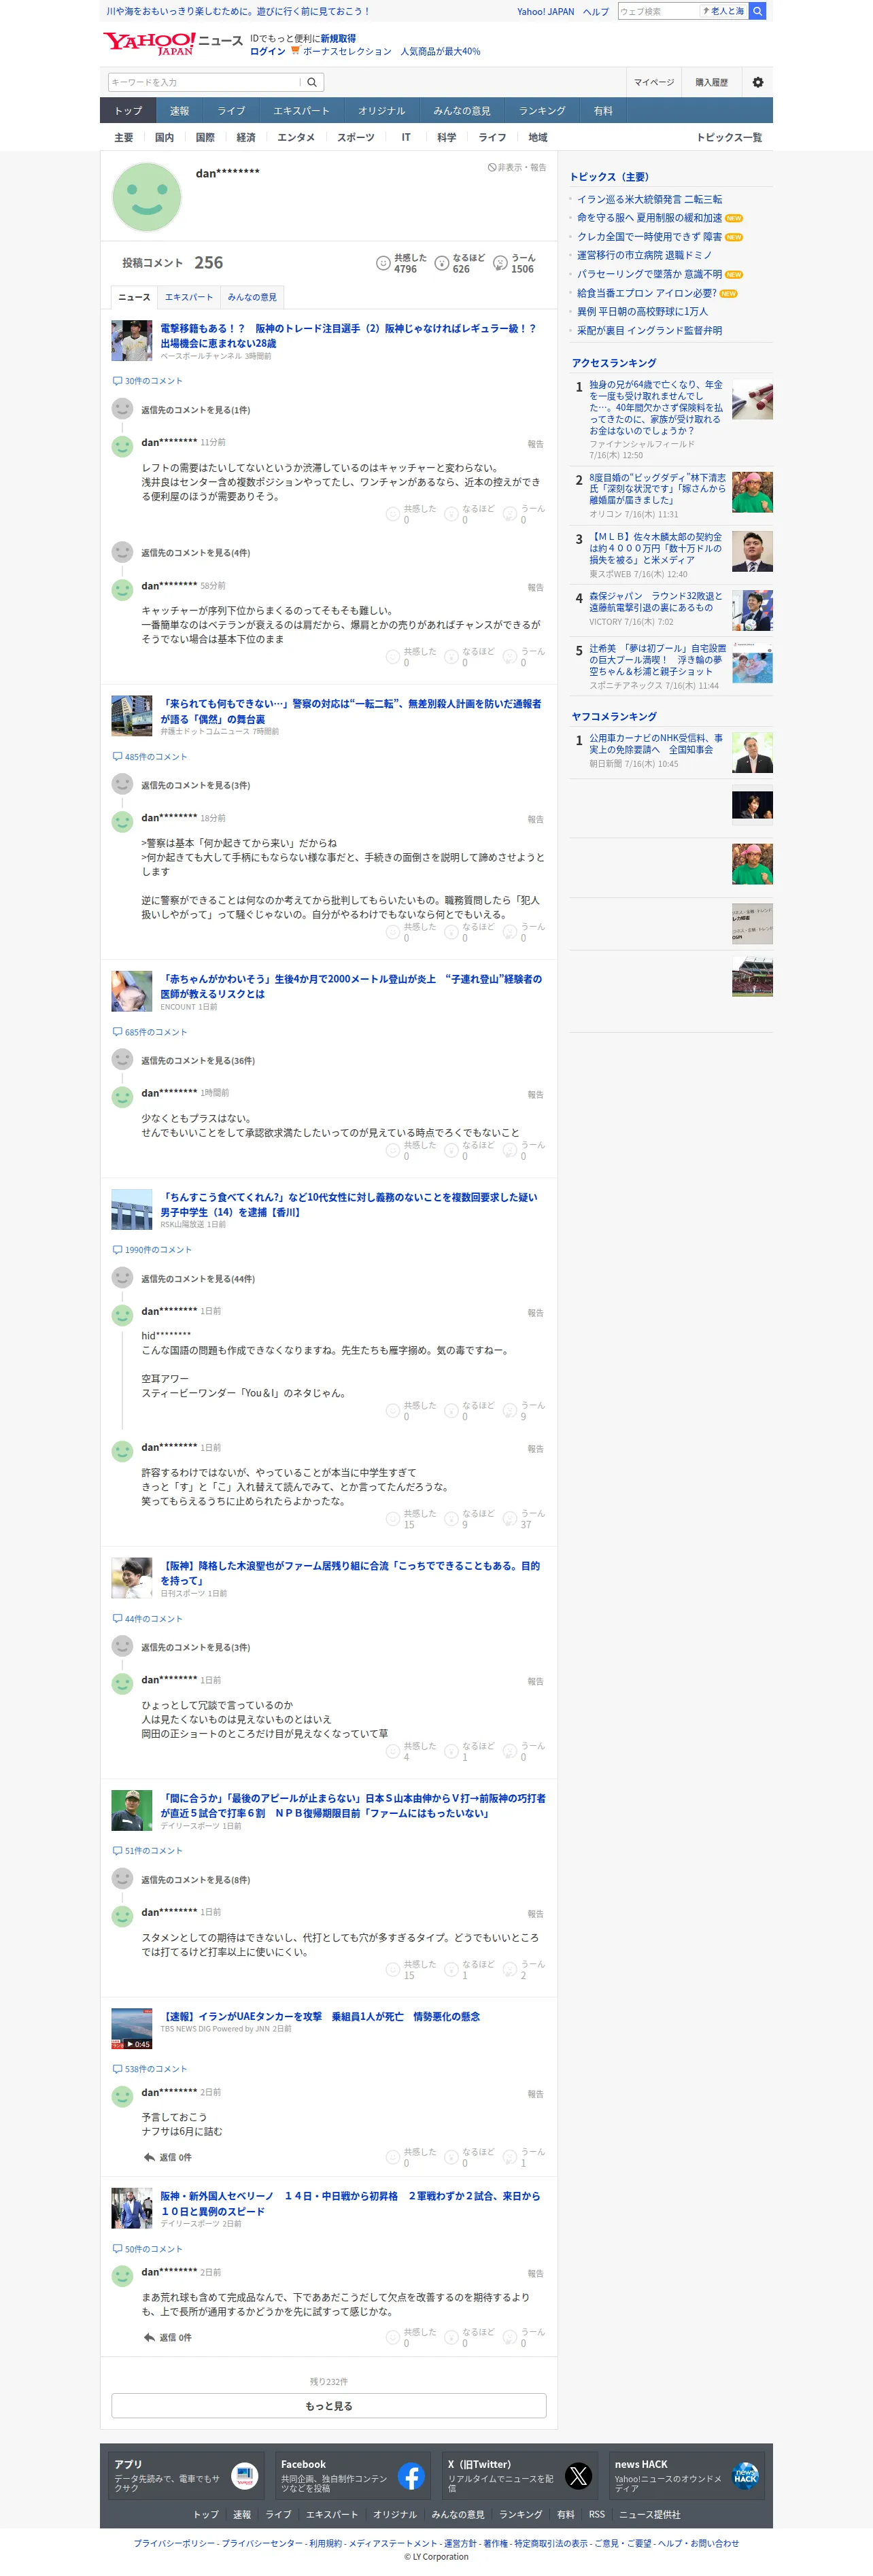The image size is (873, 2576).
Task: Click the blue web search button at top
Action: (x=757, y=11)
